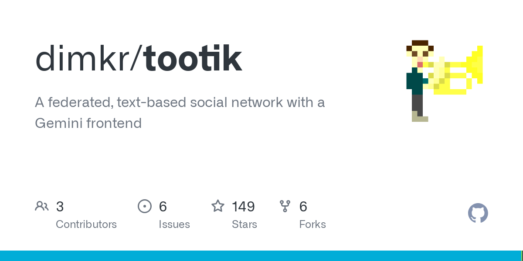523x261 pixels.
Task: Click the issues circle icon
Action: tap(145, 206)
